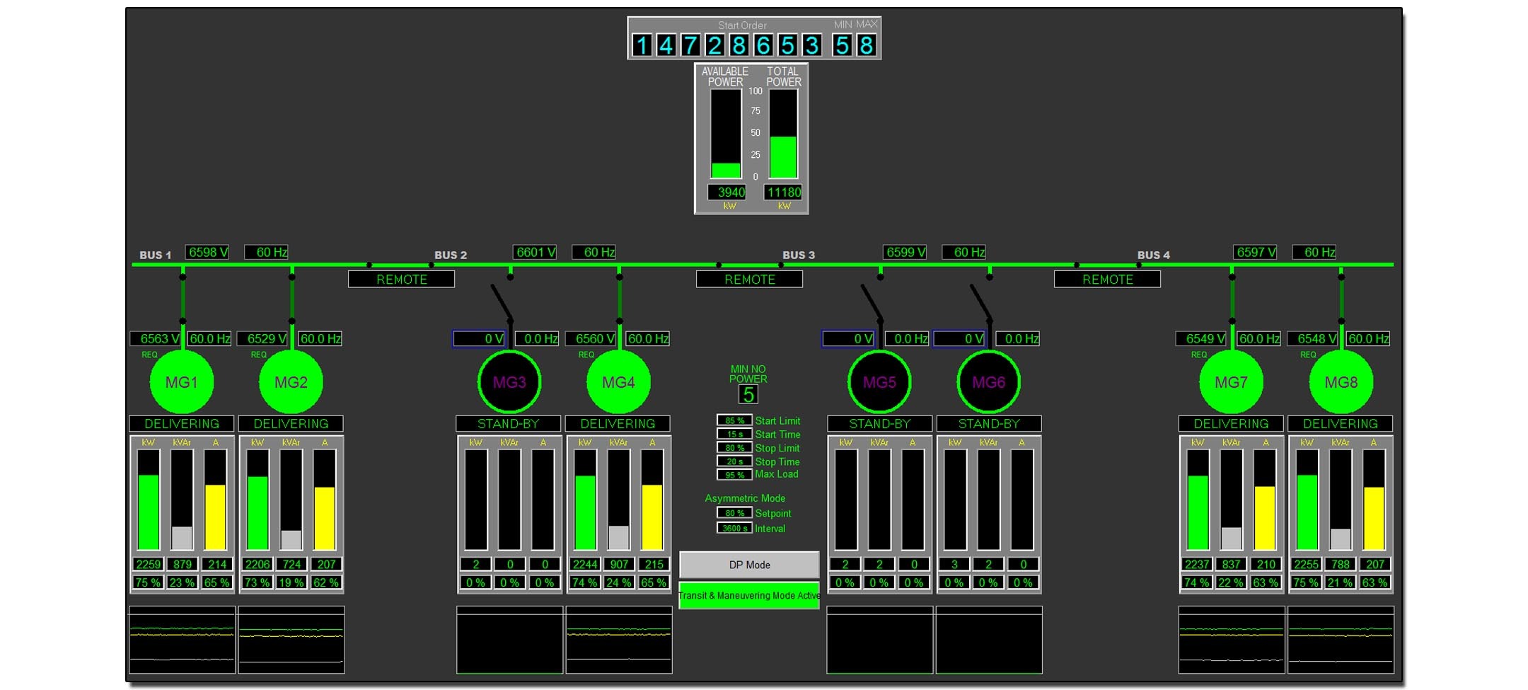Switch to DP Mode
This screenshot has height=690, width=1528.
click(x=749, y=565)
